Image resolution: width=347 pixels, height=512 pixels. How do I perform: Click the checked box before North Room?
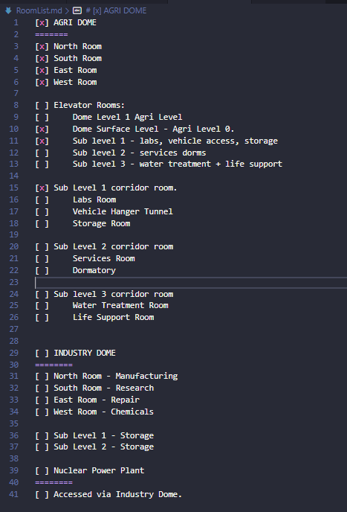click(42, 46)
